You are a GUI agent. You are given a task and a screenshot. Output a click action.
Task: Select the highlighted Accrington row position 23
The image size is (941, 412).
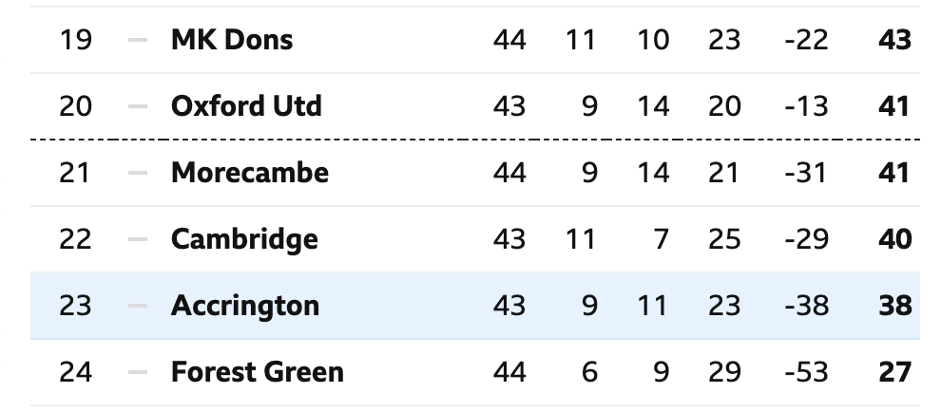(76, 306)
